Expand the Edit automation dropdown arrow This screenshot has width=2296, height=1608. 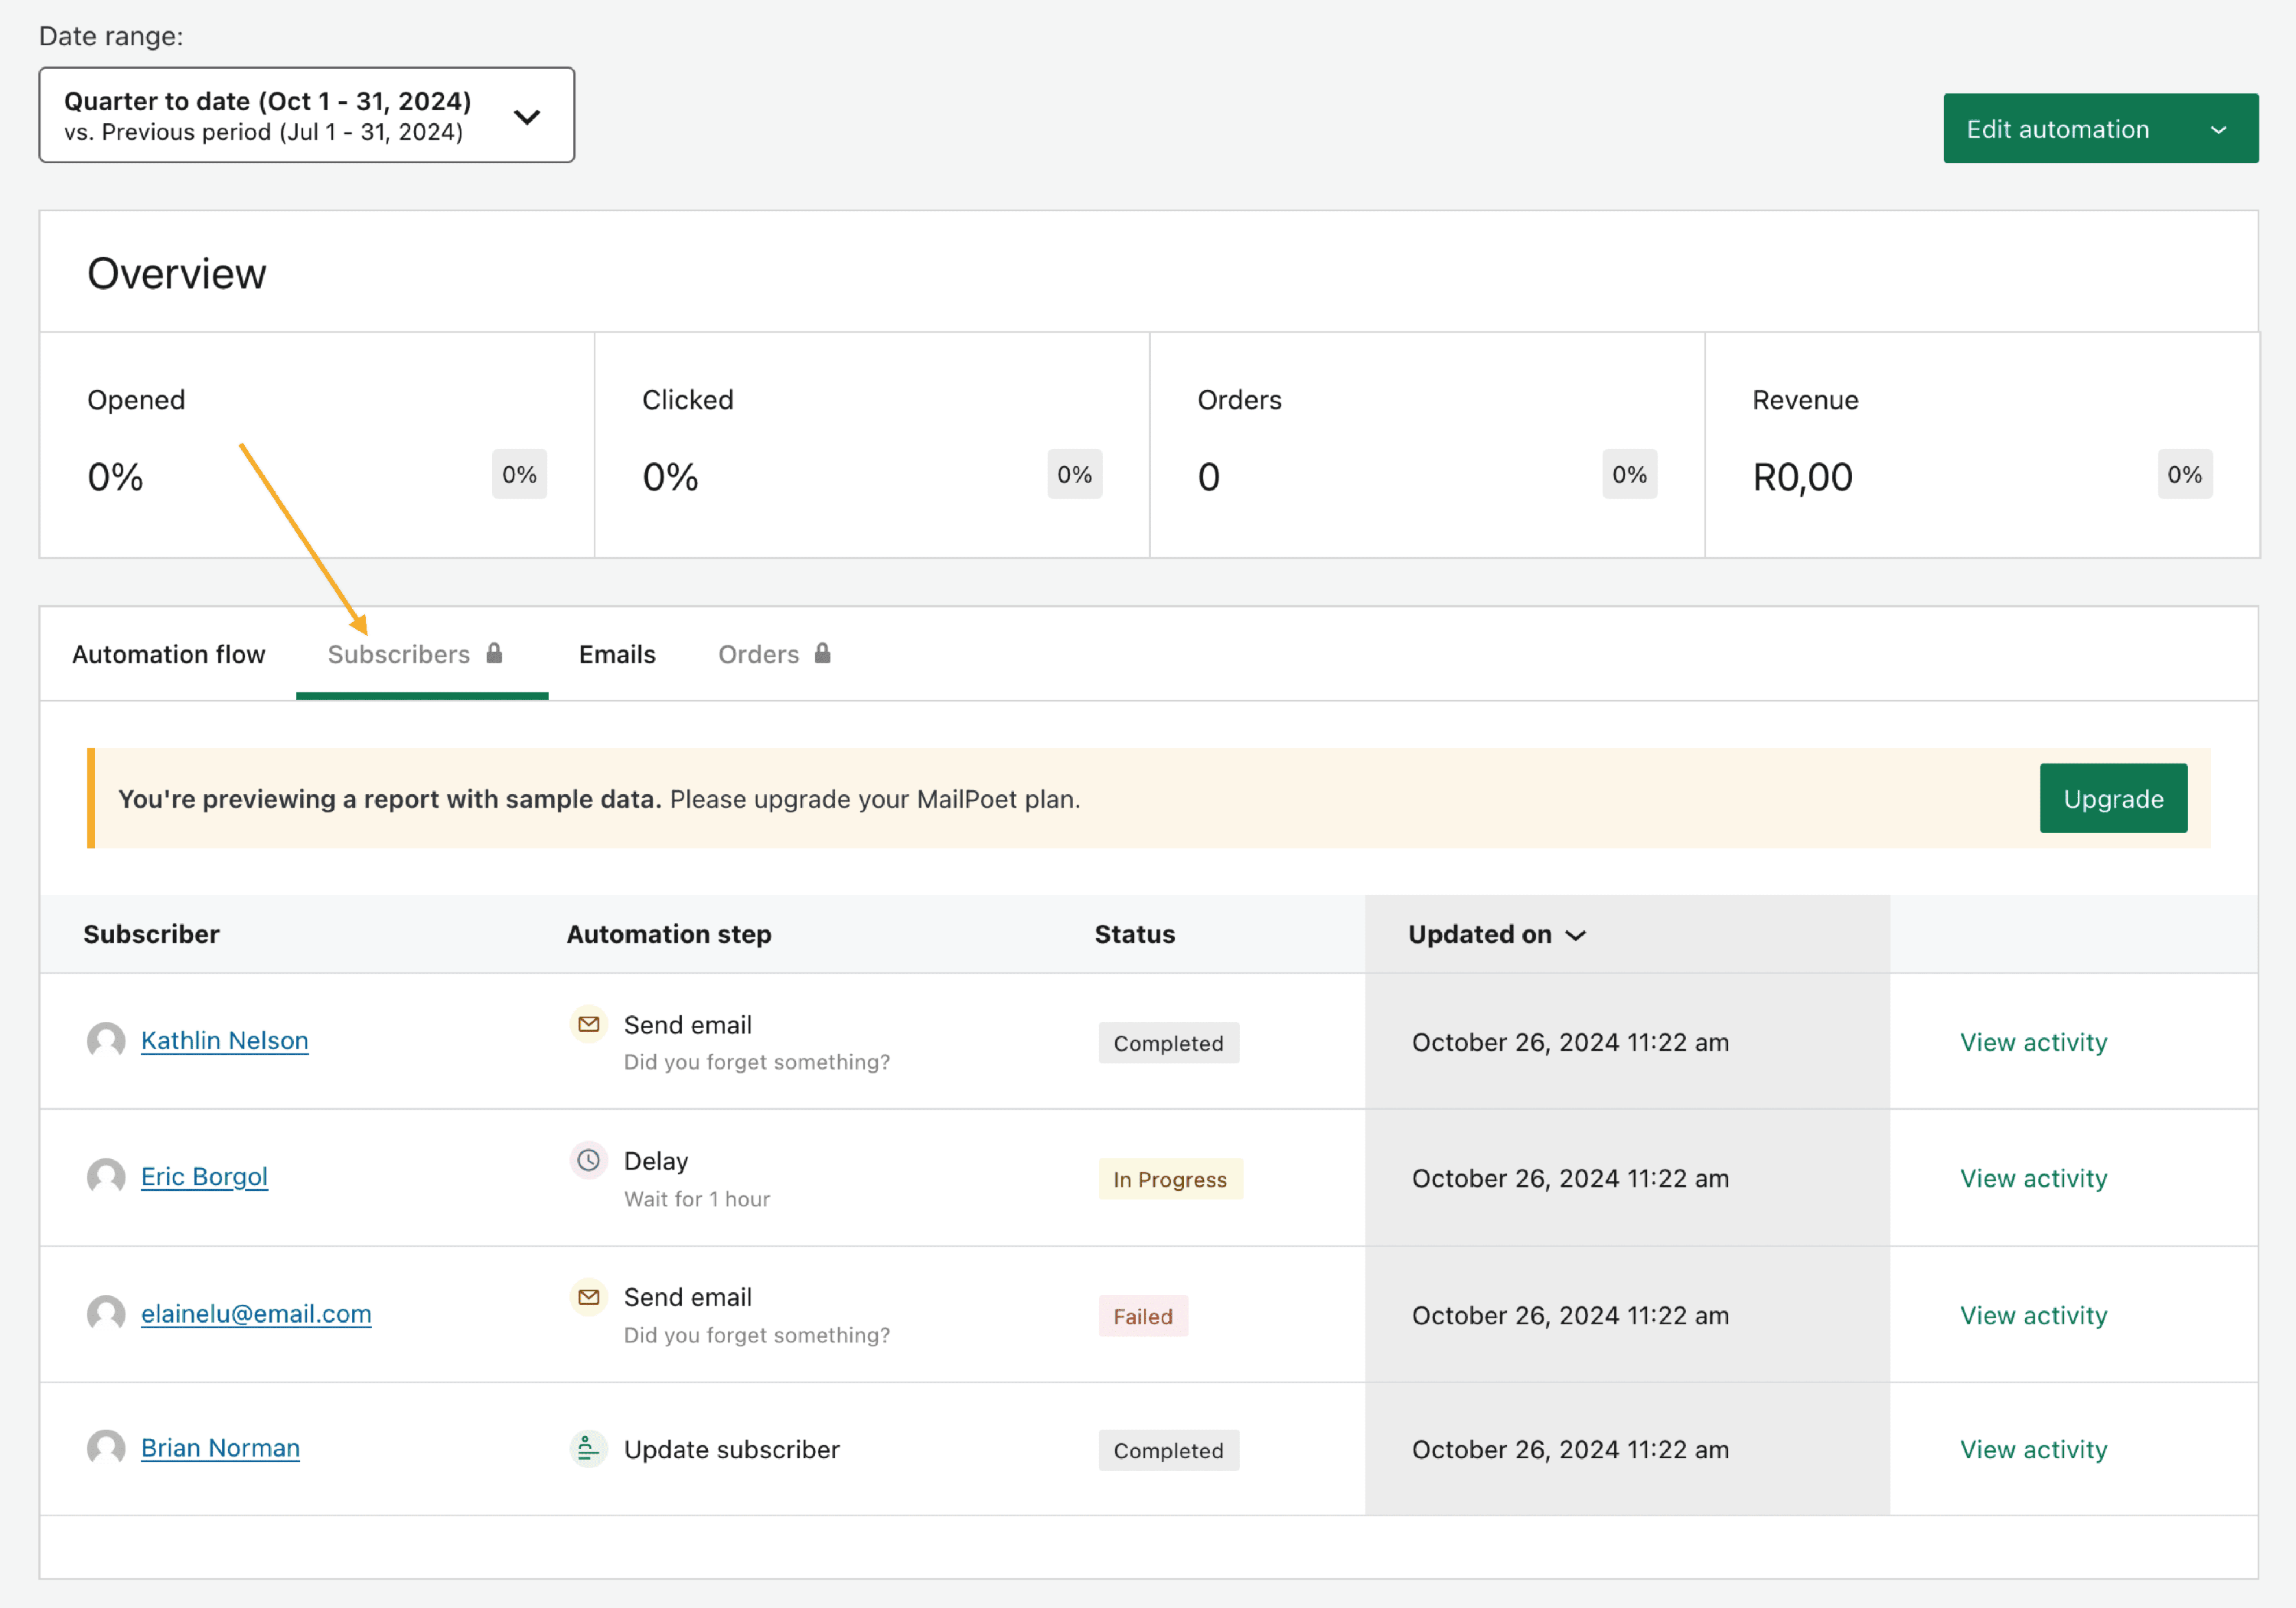point(2218,130)
